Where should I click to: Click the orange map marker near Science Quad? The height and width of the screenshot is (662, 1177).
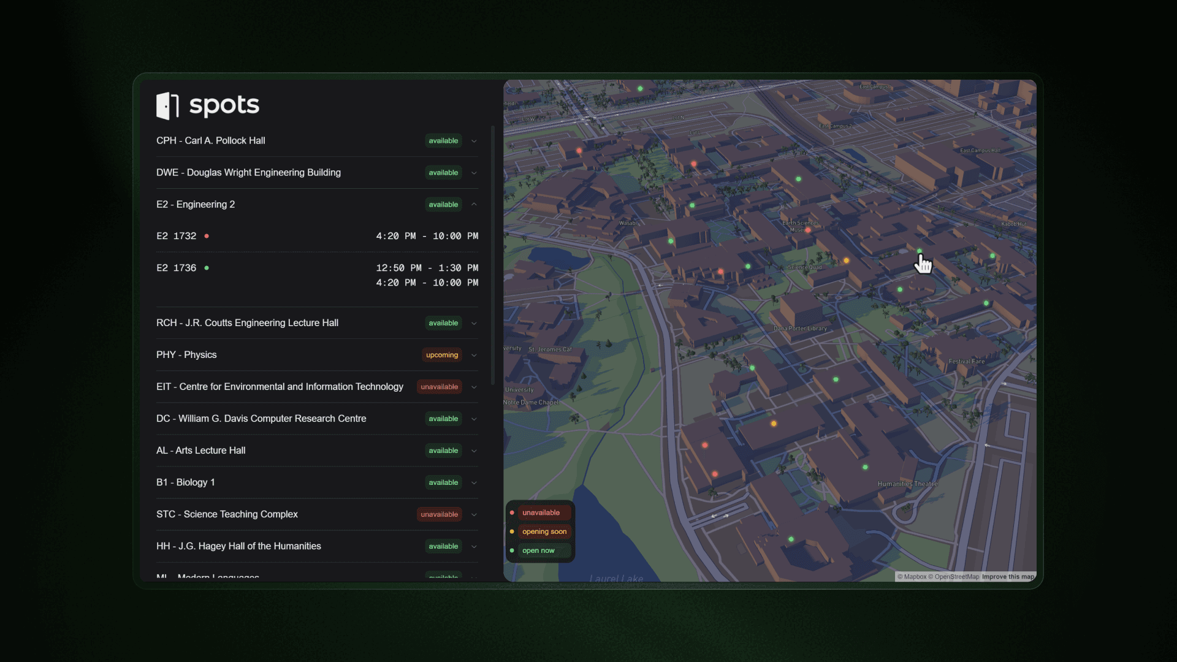point(847,261)
